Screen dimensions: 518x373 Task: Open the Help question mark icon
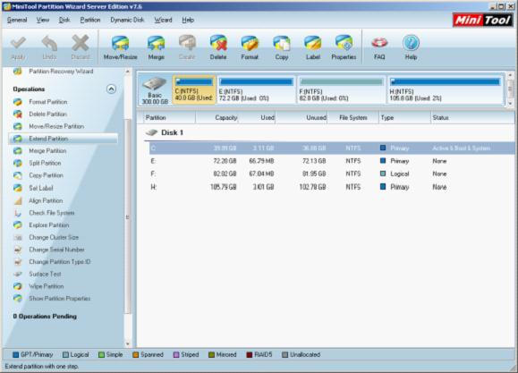pos(411,43)
